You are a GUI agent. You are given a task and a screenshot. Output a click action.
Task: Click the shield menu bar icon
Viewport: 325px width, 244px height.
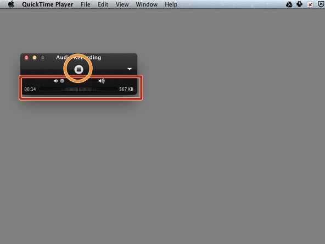coord(321,4)
